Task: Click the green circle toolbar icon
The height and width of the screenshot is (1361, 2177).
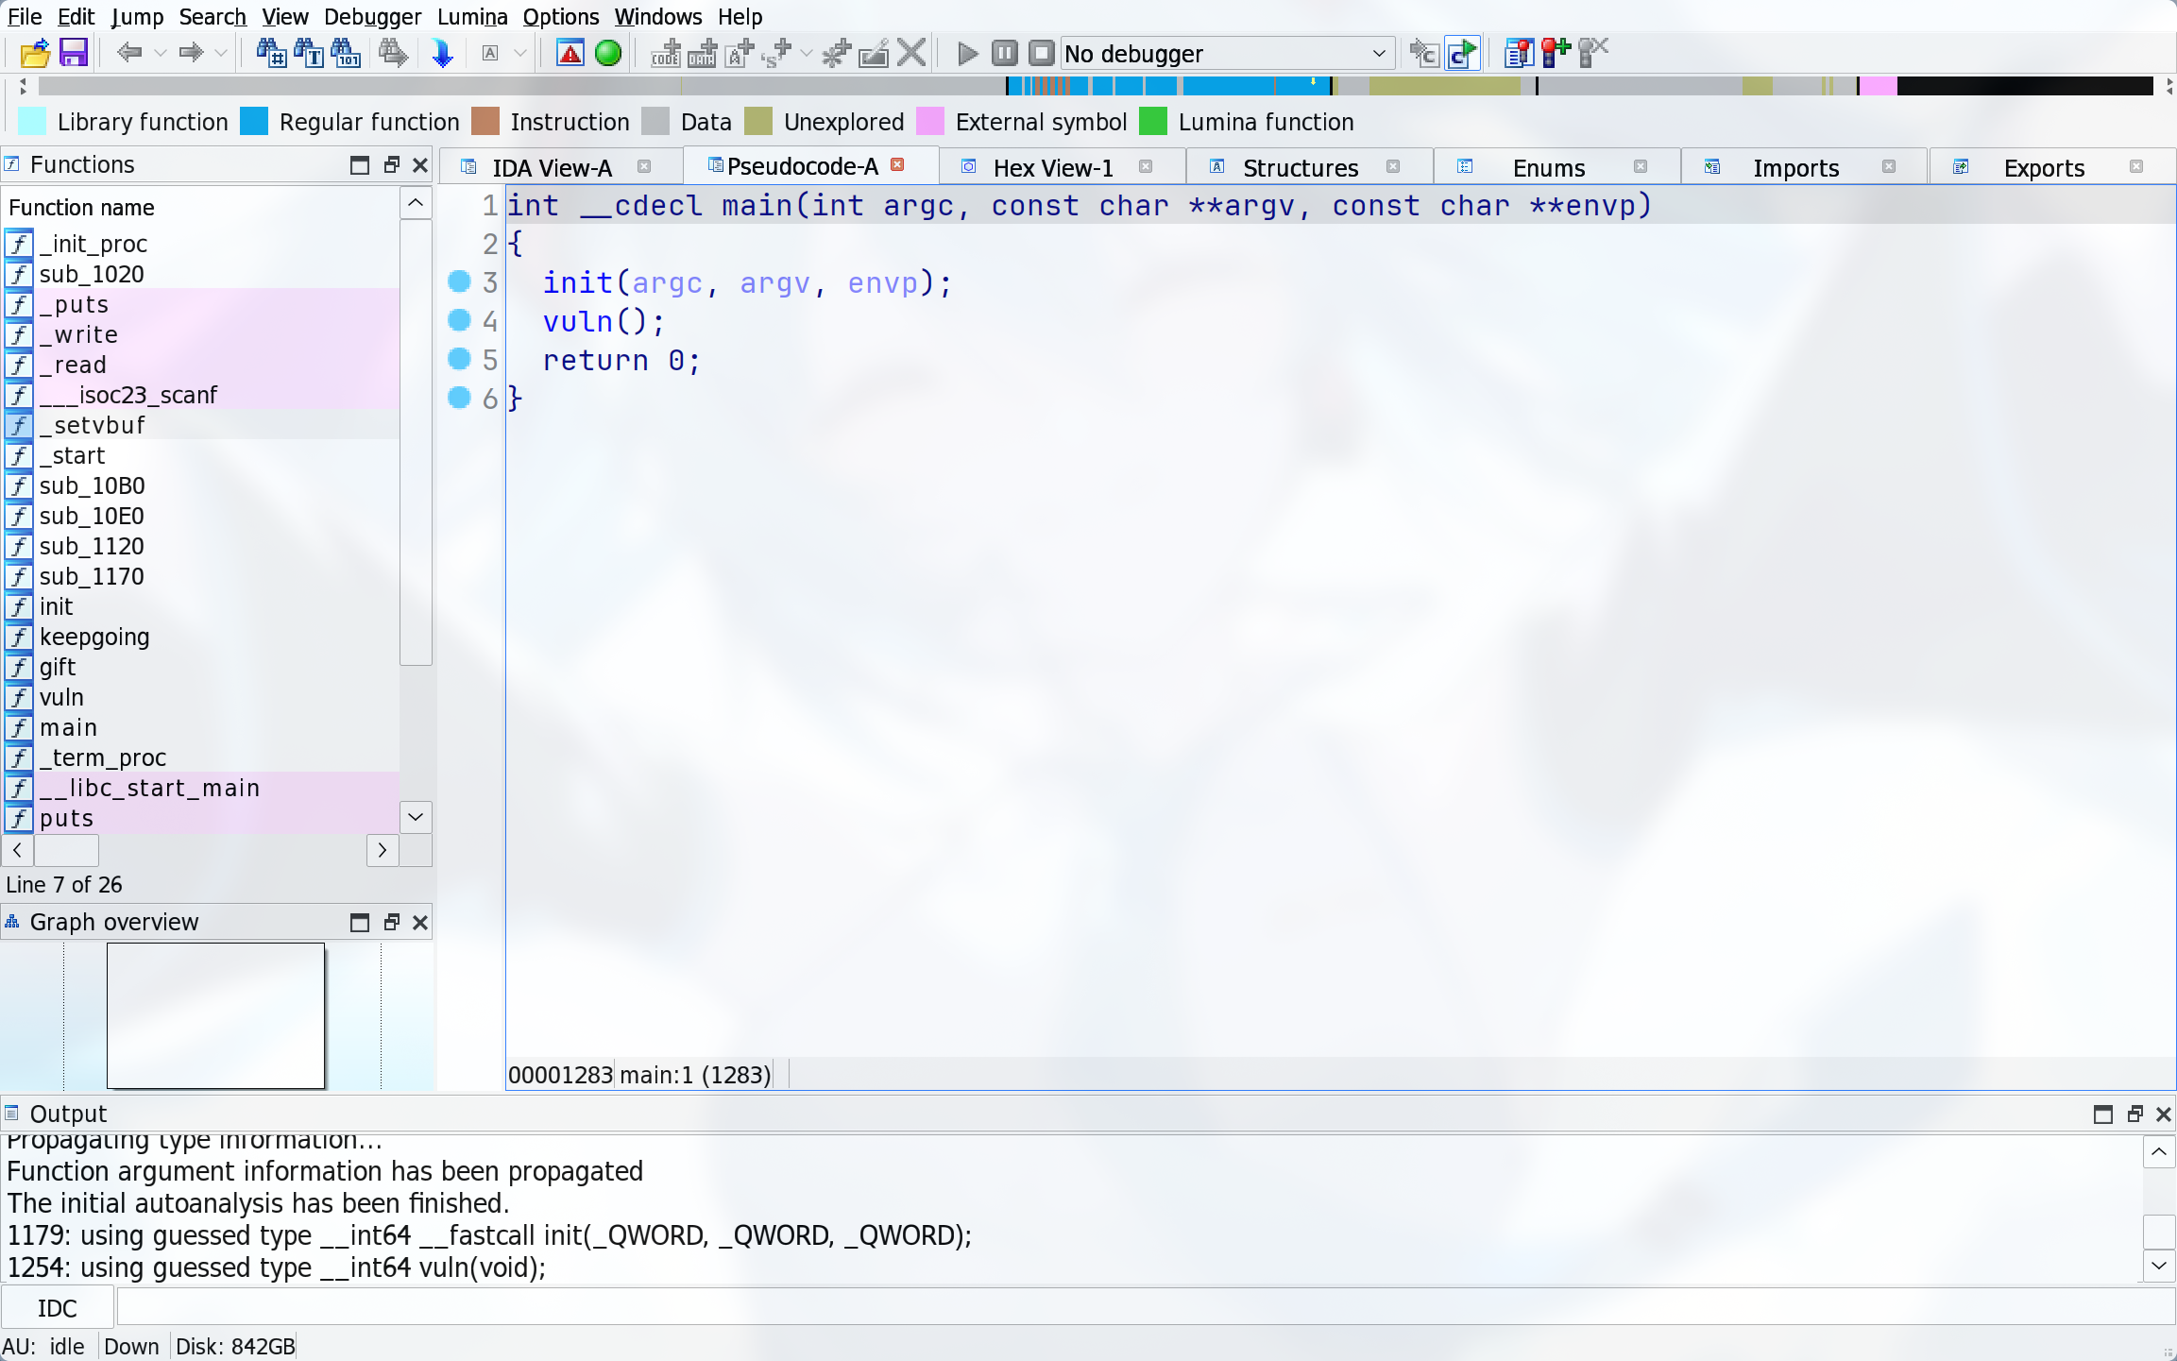Action: 608,53
